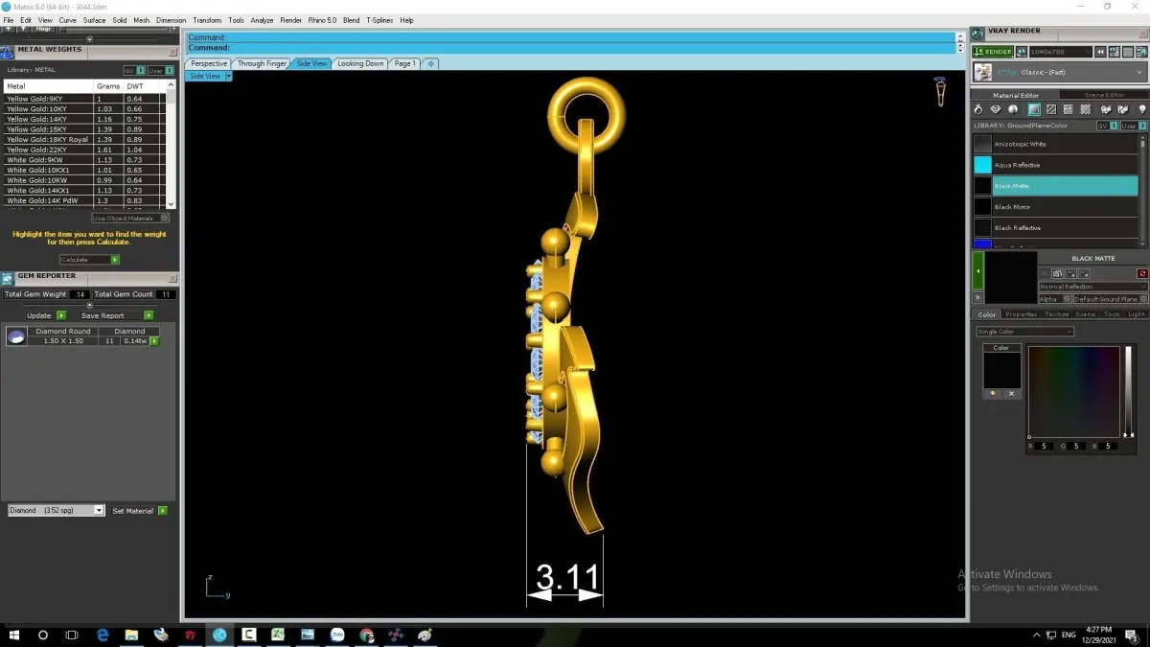Switch to the Material Editor tab
1150x647 pixels.
(x=1016, y=95)
